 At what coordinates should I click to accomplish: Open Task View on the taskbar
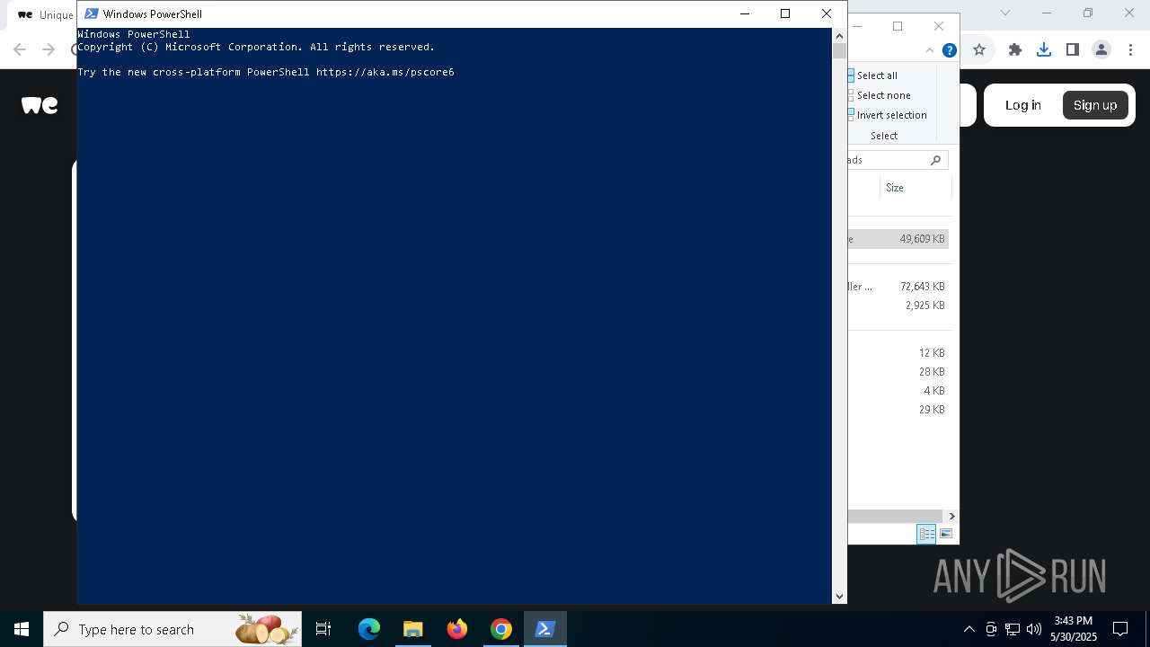323,629
